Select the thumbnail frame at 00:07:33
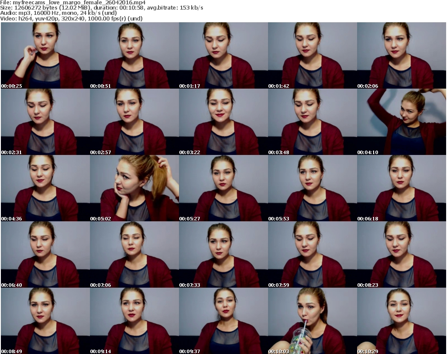This screenshot has height=354, width=447. [x=223, y=254]
